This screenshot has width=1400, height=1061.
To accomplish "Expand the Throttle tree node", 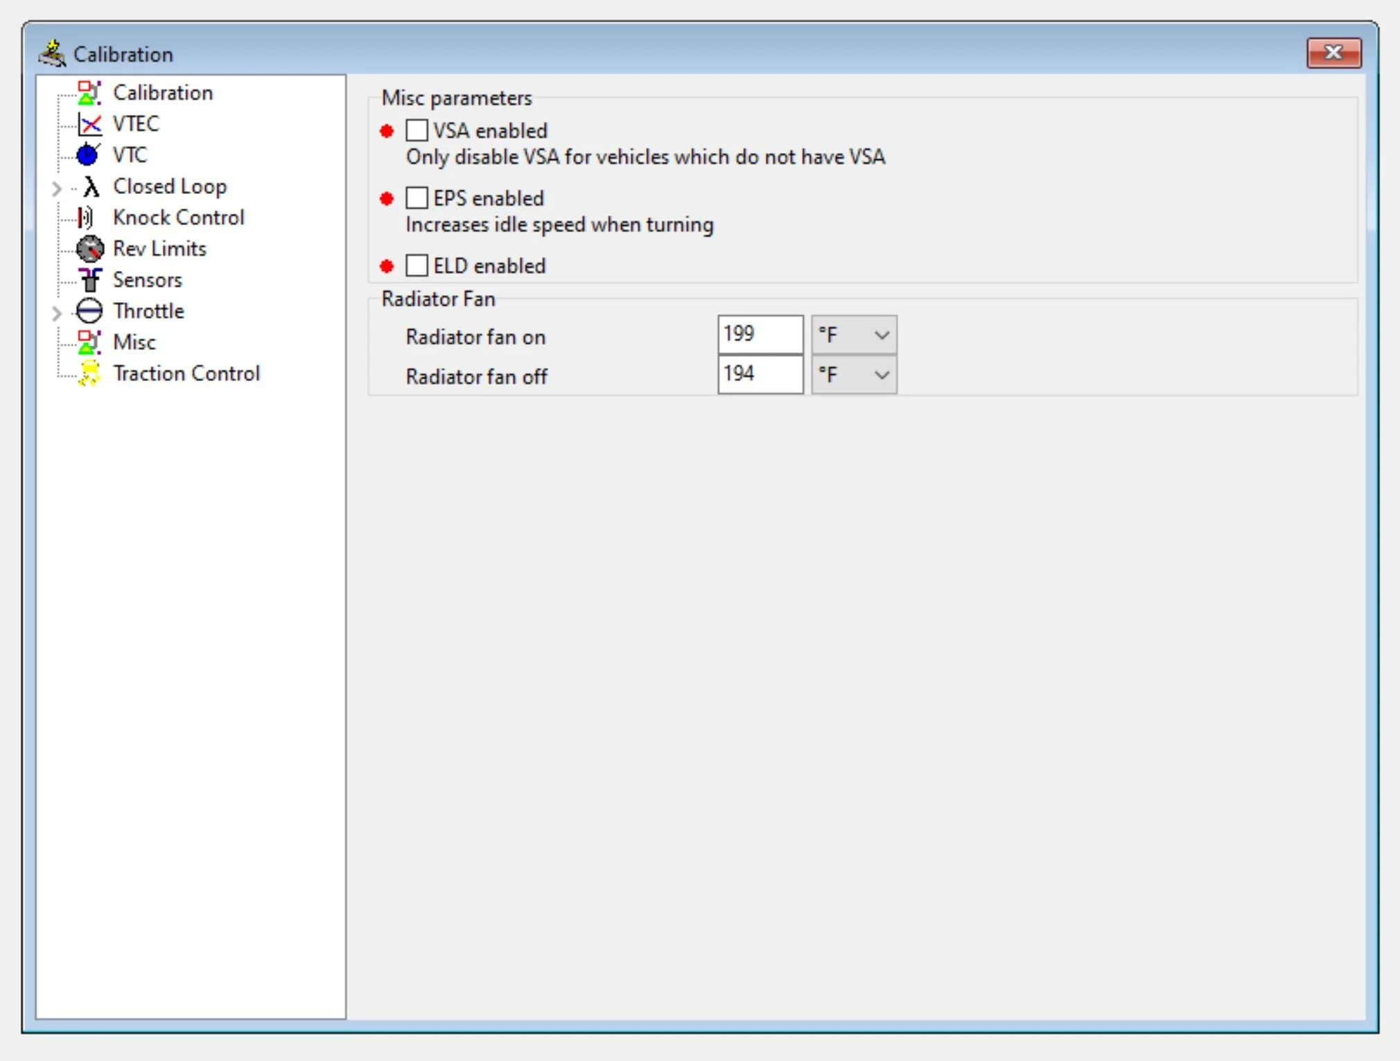I will pos(57,313).
